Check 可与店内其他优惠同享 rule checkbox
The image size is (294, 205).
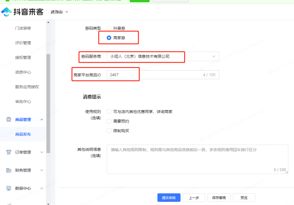(109, 112)
